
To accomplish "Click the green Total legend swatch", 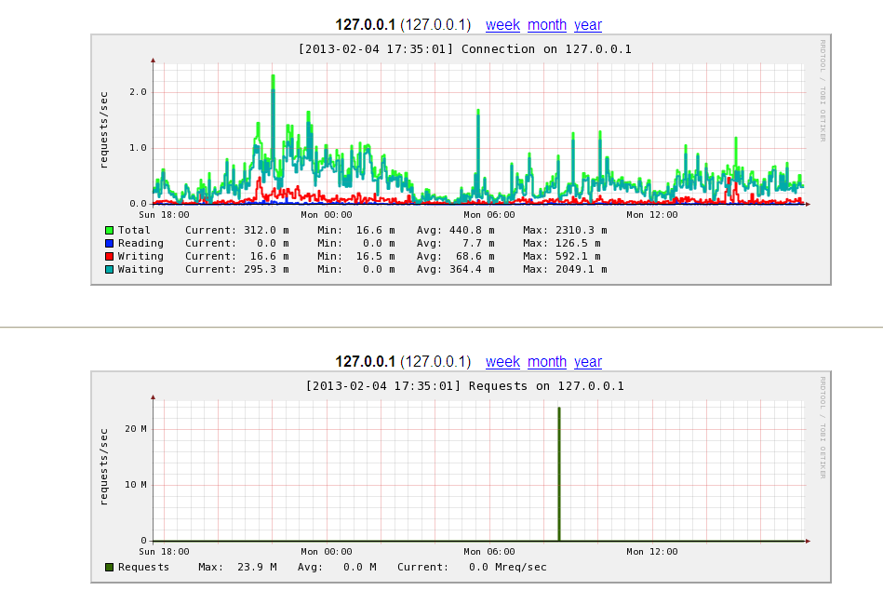I will click(x=109, y=230).
